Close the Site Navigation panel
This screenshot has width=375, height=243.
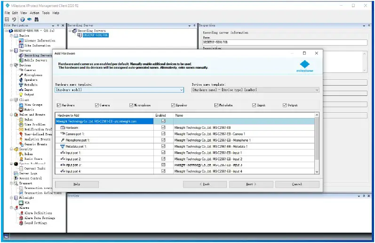[63, 25]
